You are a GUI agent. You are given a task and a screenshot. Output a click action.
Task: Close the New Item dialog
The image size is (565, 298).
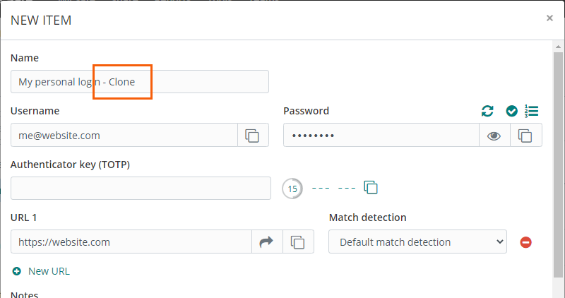pyautogui.click(x=549, y=18)
